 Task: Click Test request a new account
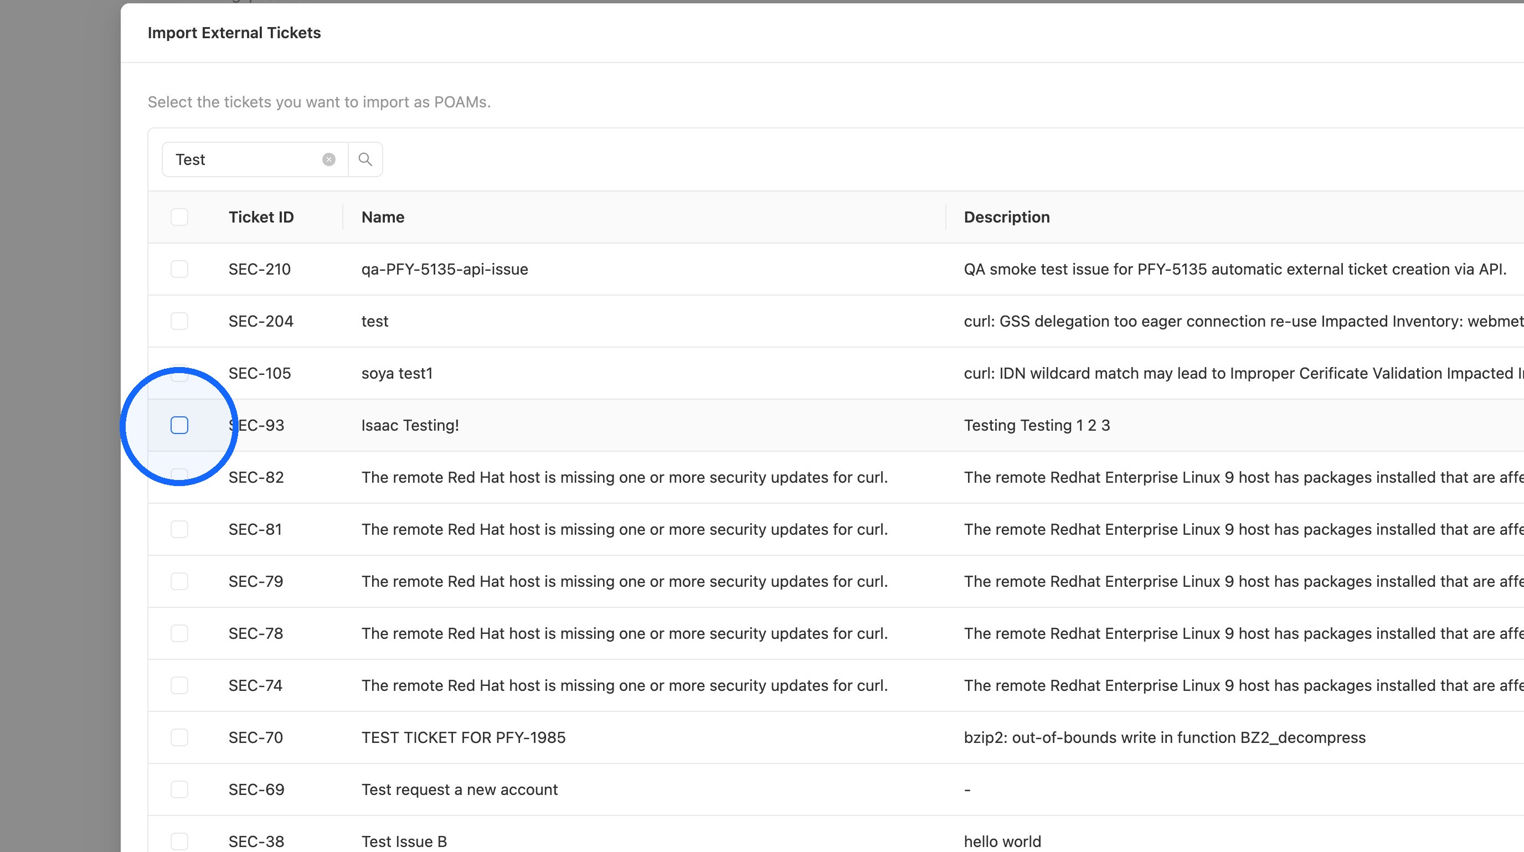[460, 789]
